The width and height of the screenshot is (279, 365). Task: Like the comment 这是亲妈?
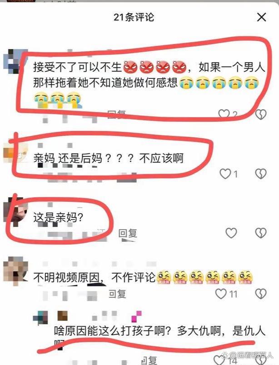pos(231,233)
